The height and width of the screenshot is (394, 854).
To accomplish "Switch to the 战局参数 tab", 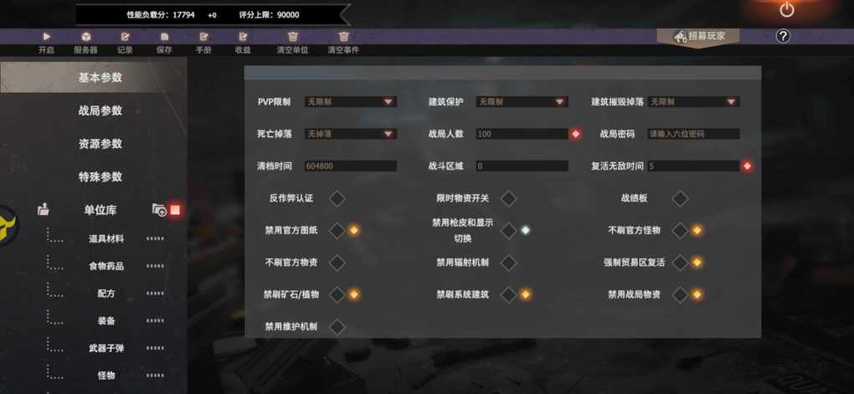I will coord(100,110).
